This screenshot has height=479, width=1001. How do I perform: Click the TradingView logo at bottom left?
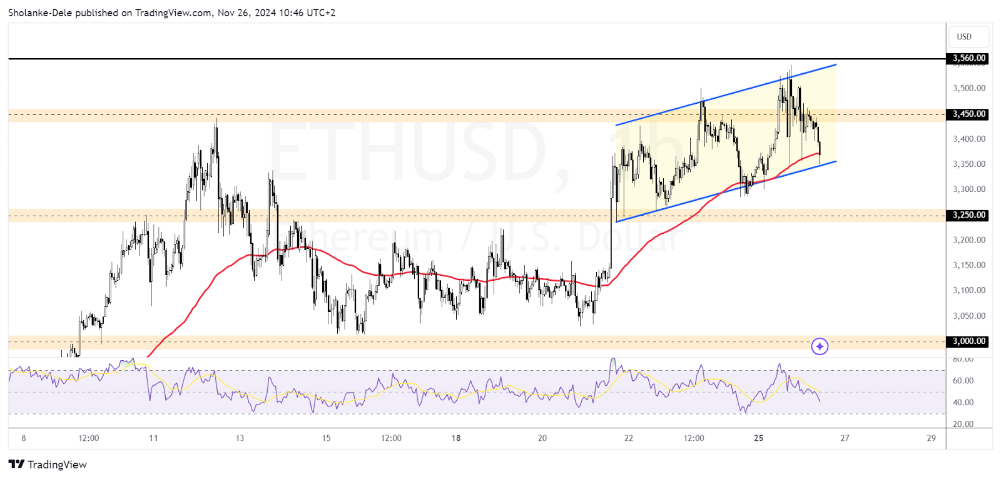[x=48, y=464]
